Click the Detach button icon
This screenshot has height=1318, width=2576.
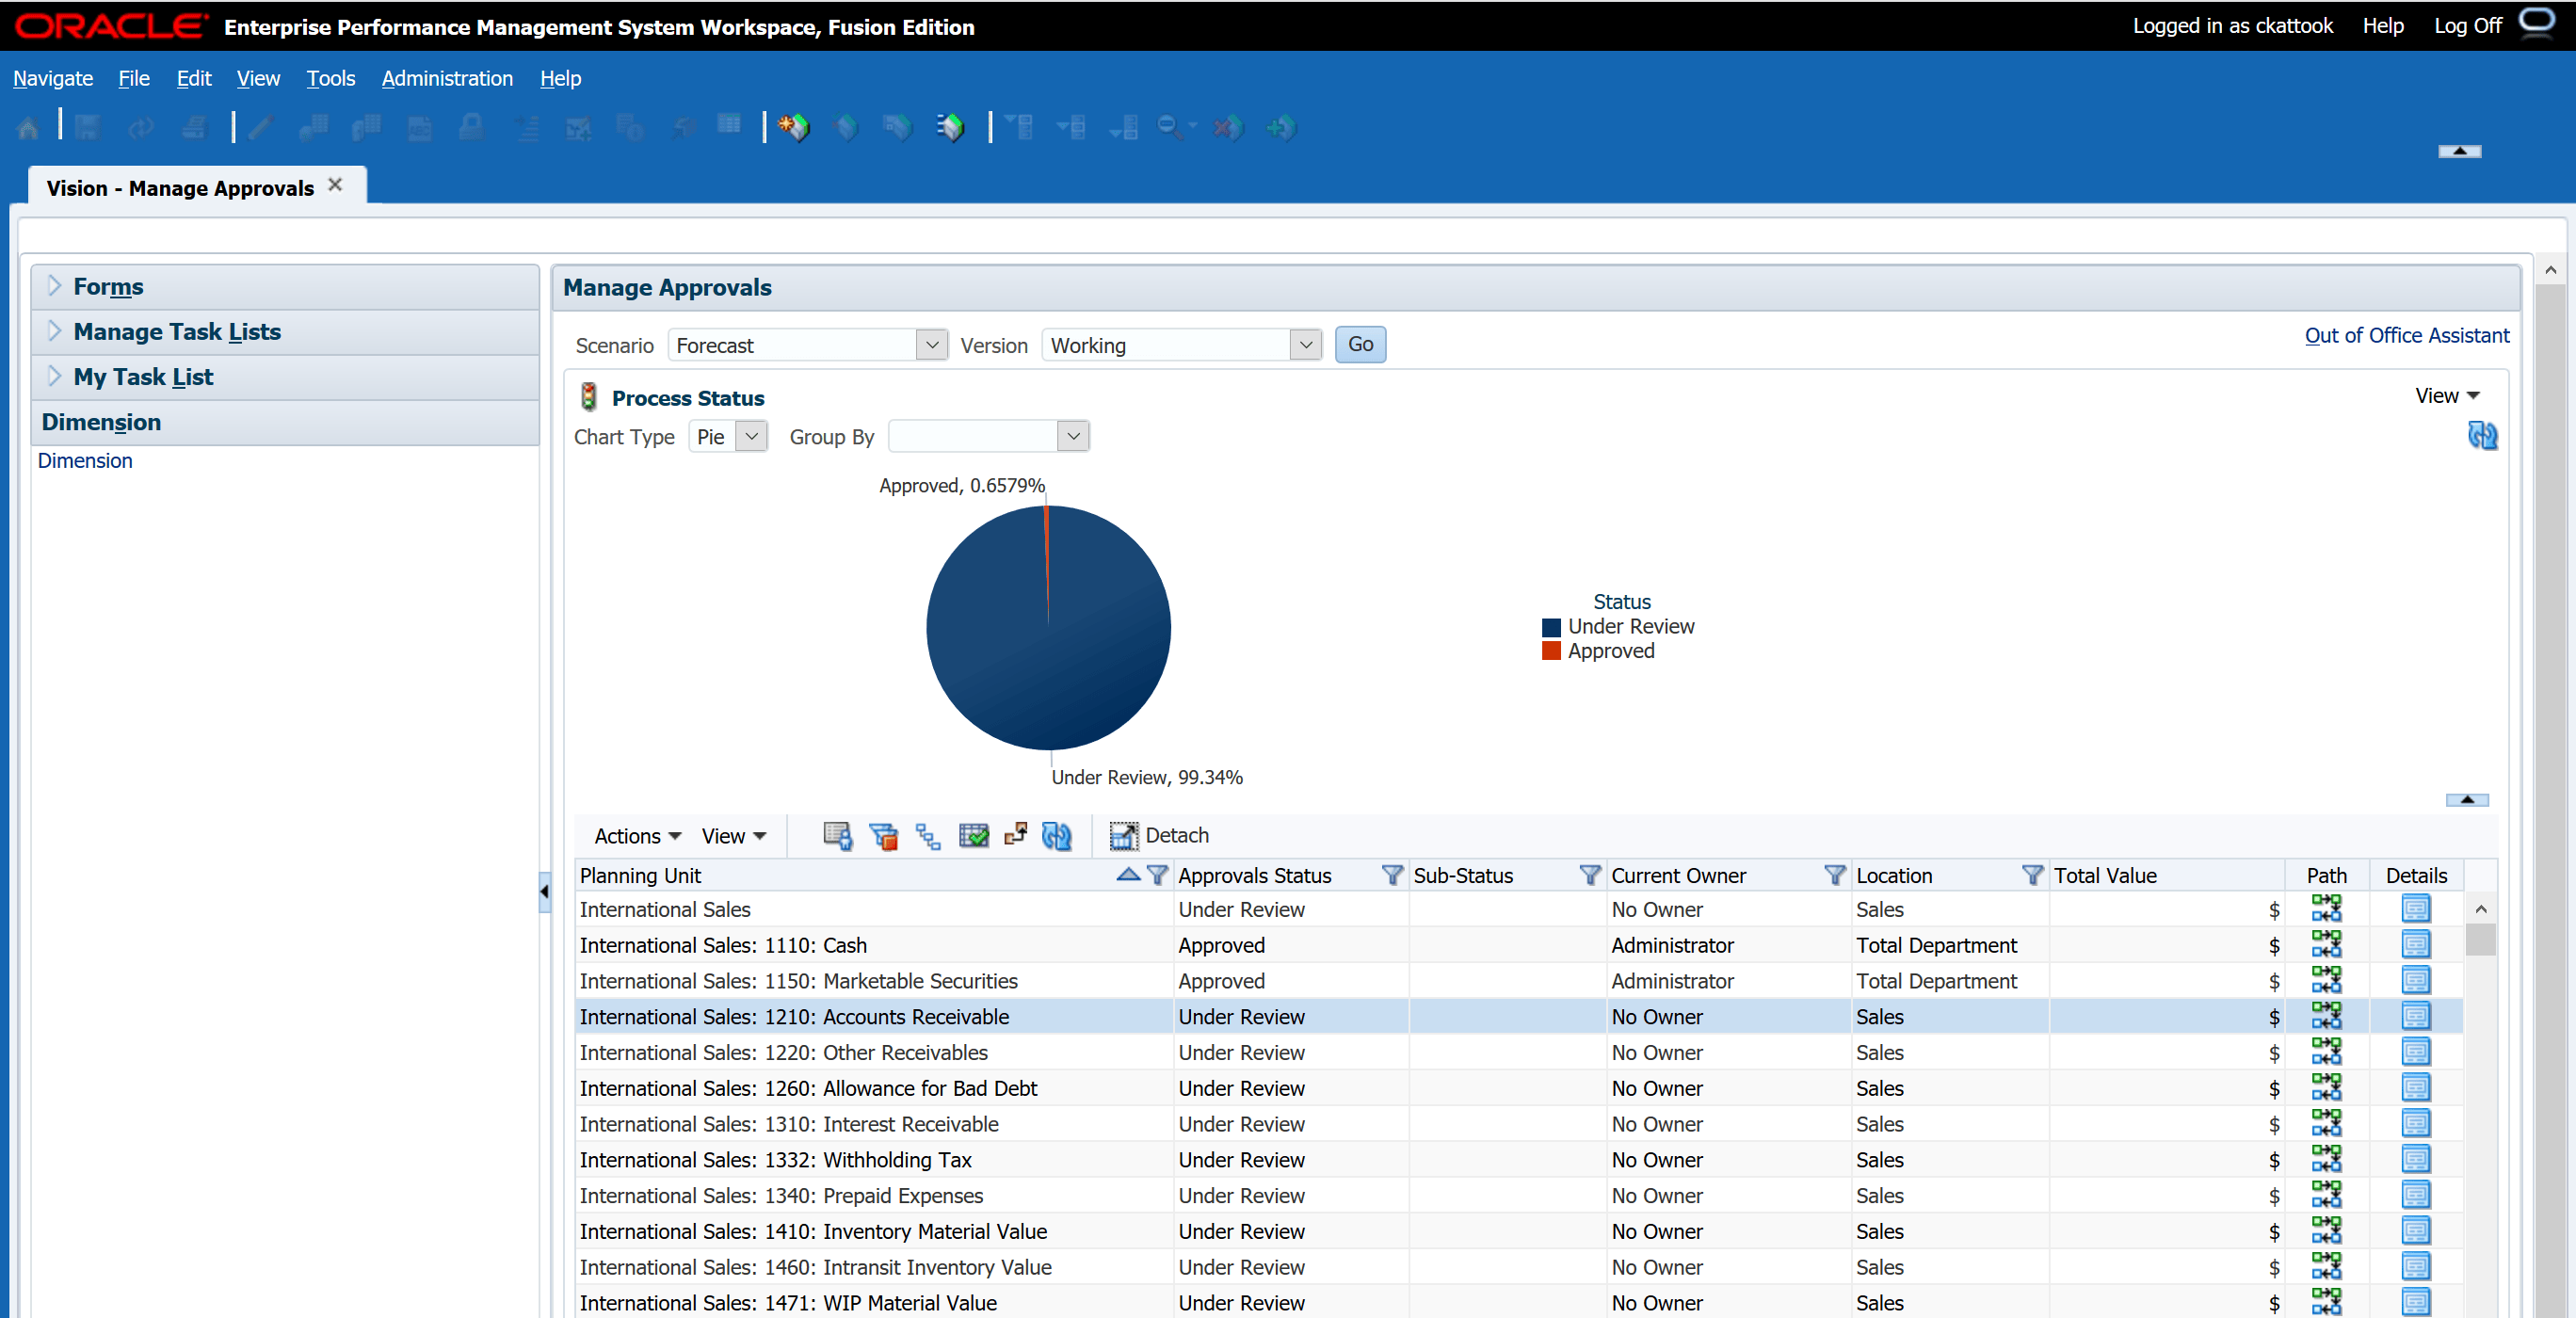click(x=1123, y=835)
